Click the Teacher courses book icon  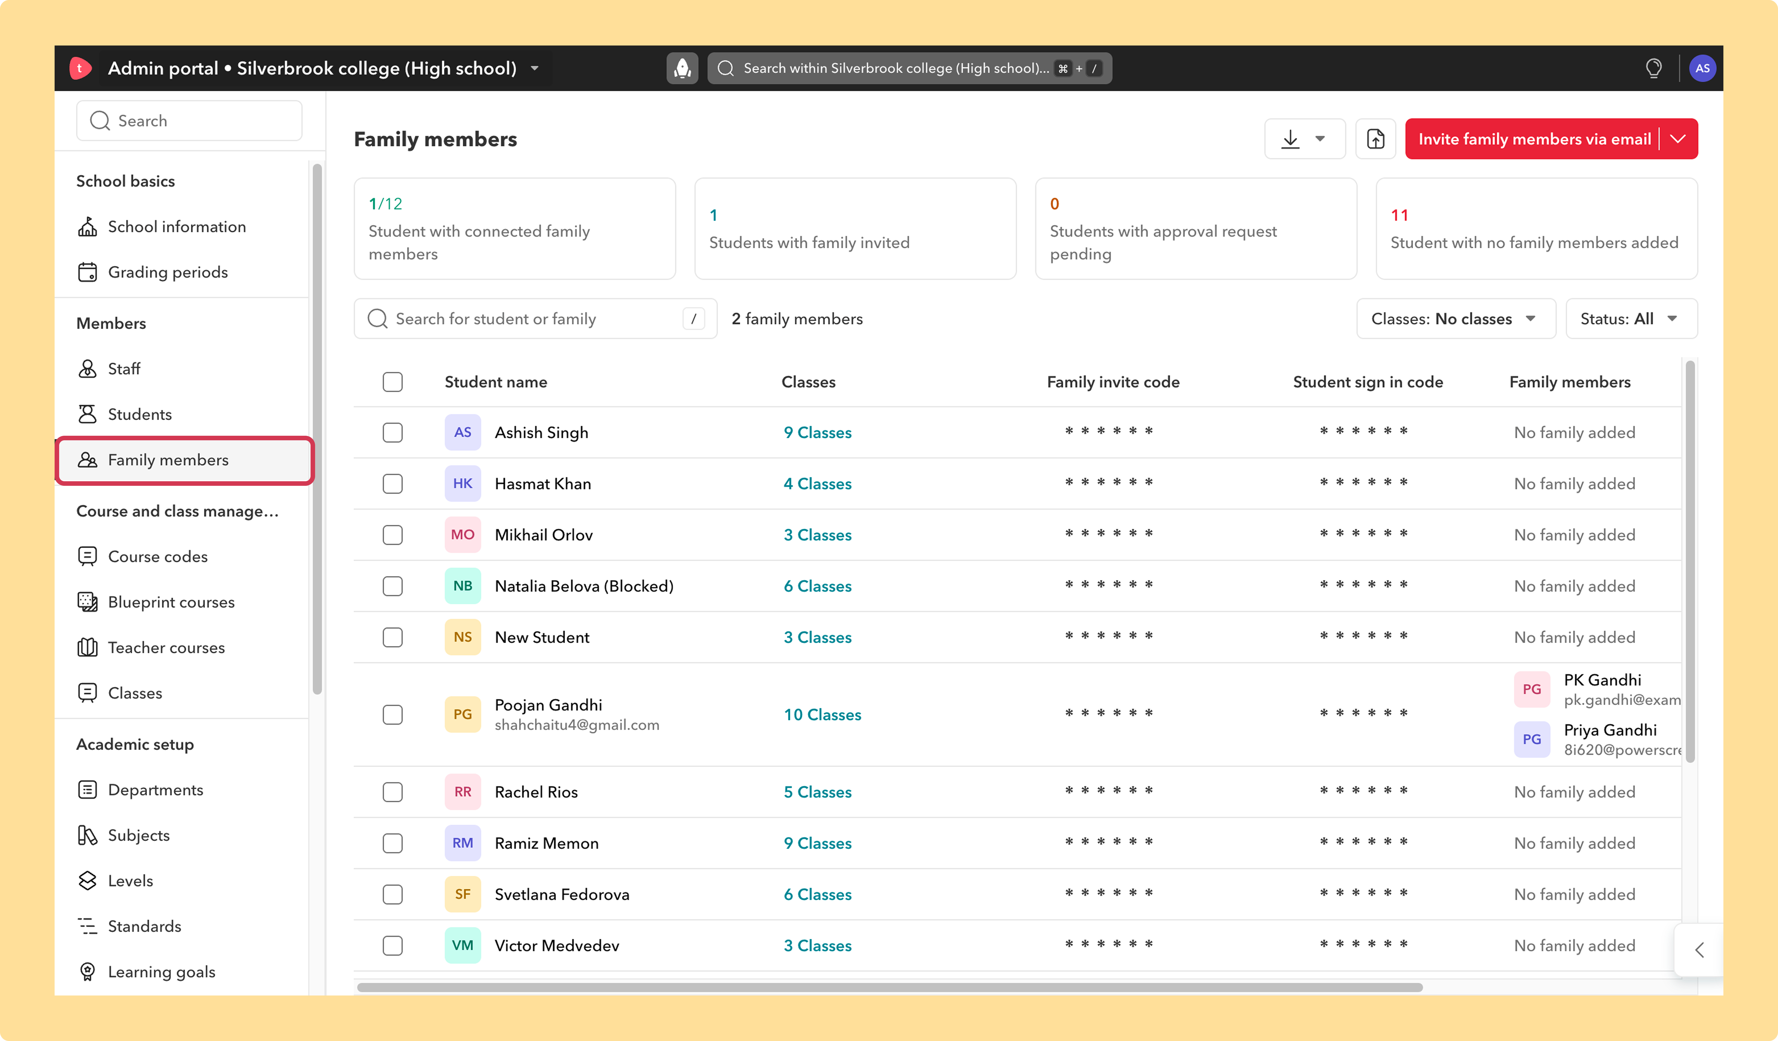[88, 647]
